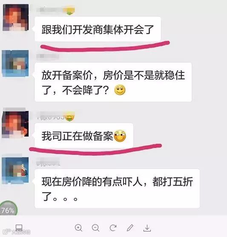Screen dimensions: 227x237
Task: Click the smiley emoji after 不会降了？
Action: point(120,90)
